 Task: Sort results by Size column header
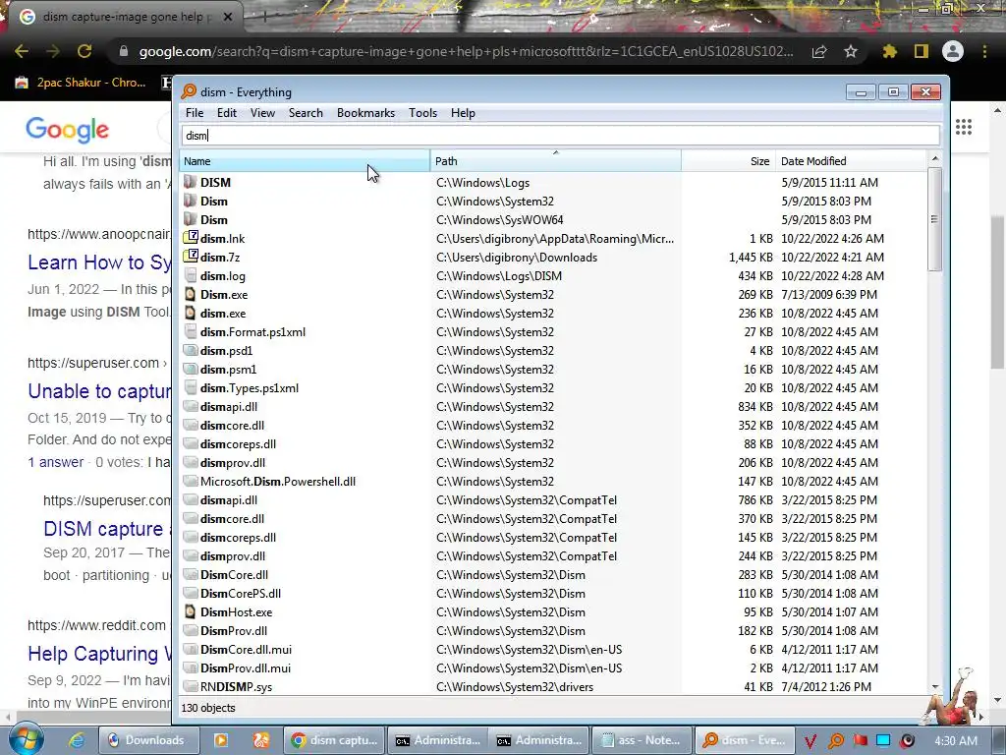728,161
